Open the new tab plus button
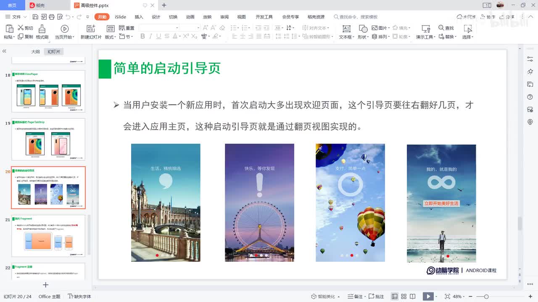The height and width of the screenshot is (302, 538). click(x=164, y=5)
